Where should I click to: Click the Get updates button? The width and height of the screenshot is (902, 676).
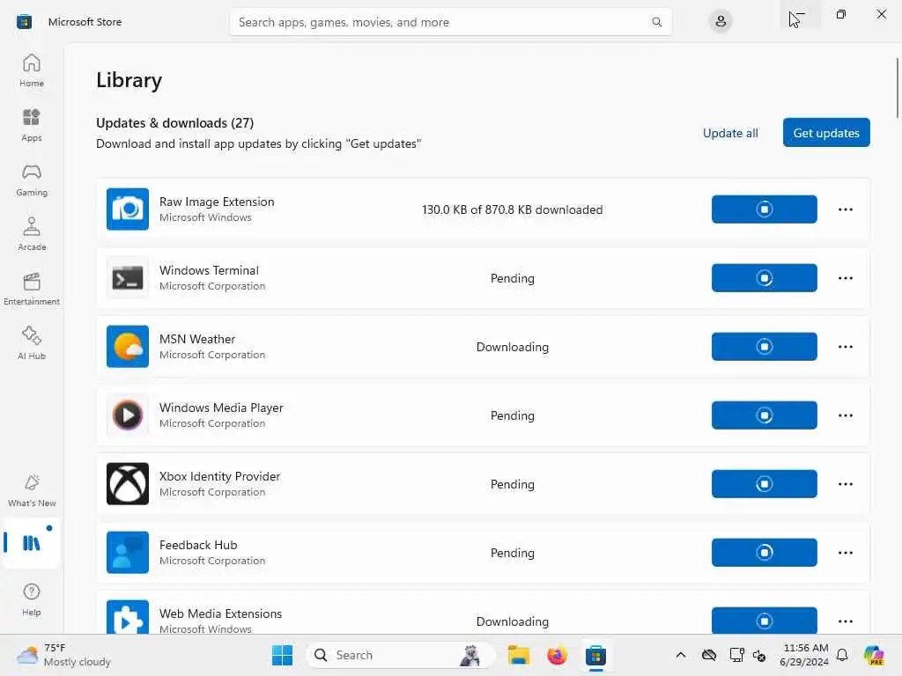coord(826,133)
